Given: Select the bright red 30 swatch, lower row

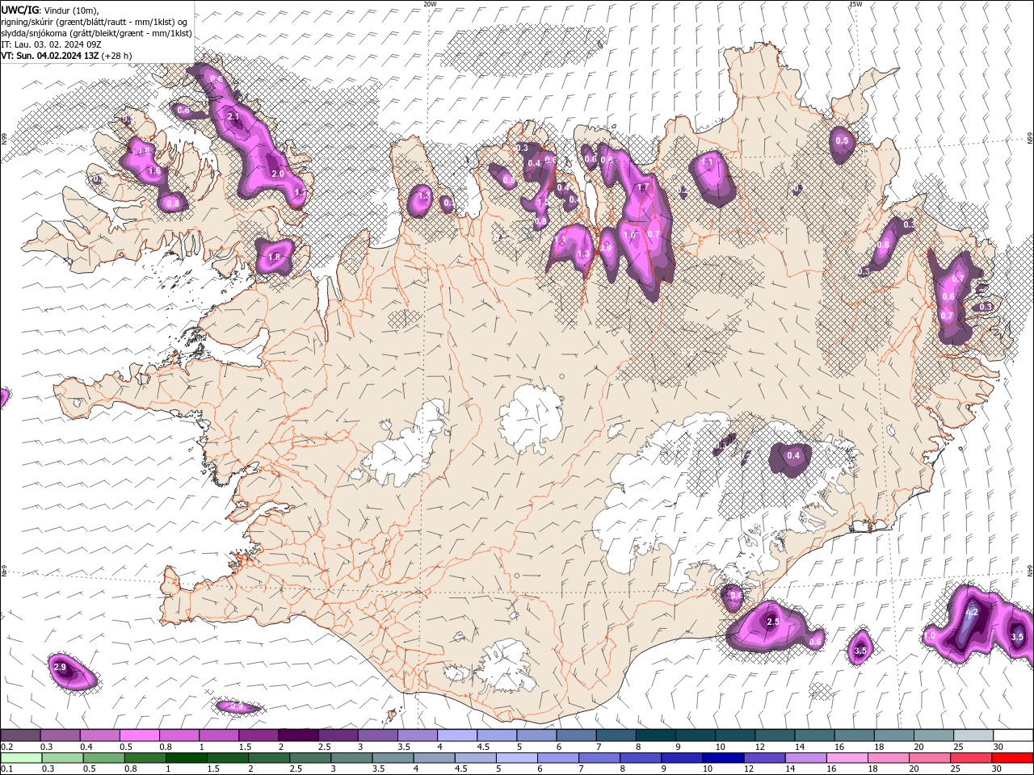Looking at the screenshot, I should coord(1011,758).
